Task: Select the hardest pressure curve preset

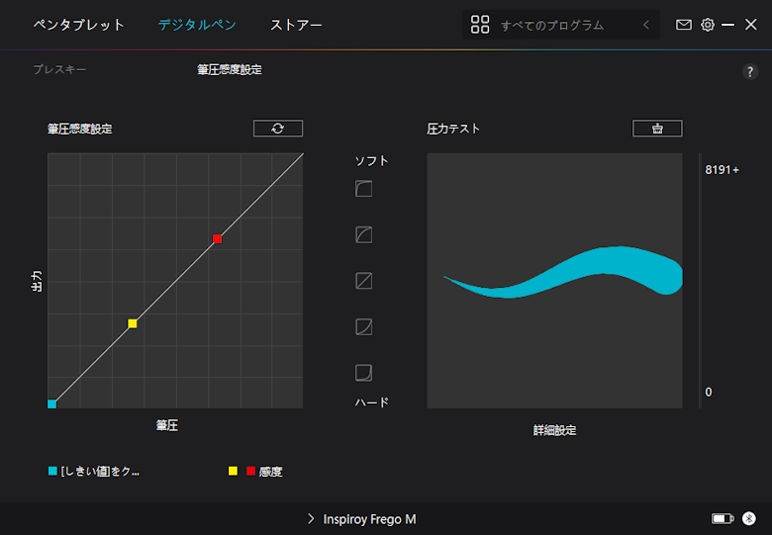Action: tap(363, 373)
